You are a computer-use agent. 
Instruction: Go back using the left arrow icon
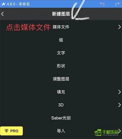pyautogui.click(x=3, y=14)
